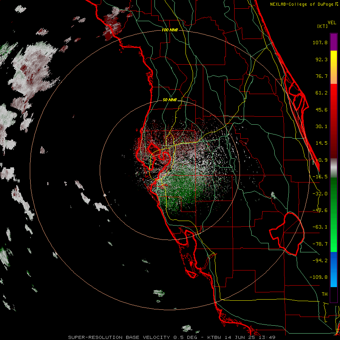Select the -63.1 velocity scale value
Screen dimensions: 340x340
[x=320, y=227]
